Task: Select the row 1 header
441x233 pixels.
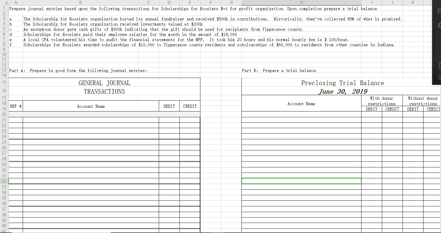Action: [x=4, y=9]
